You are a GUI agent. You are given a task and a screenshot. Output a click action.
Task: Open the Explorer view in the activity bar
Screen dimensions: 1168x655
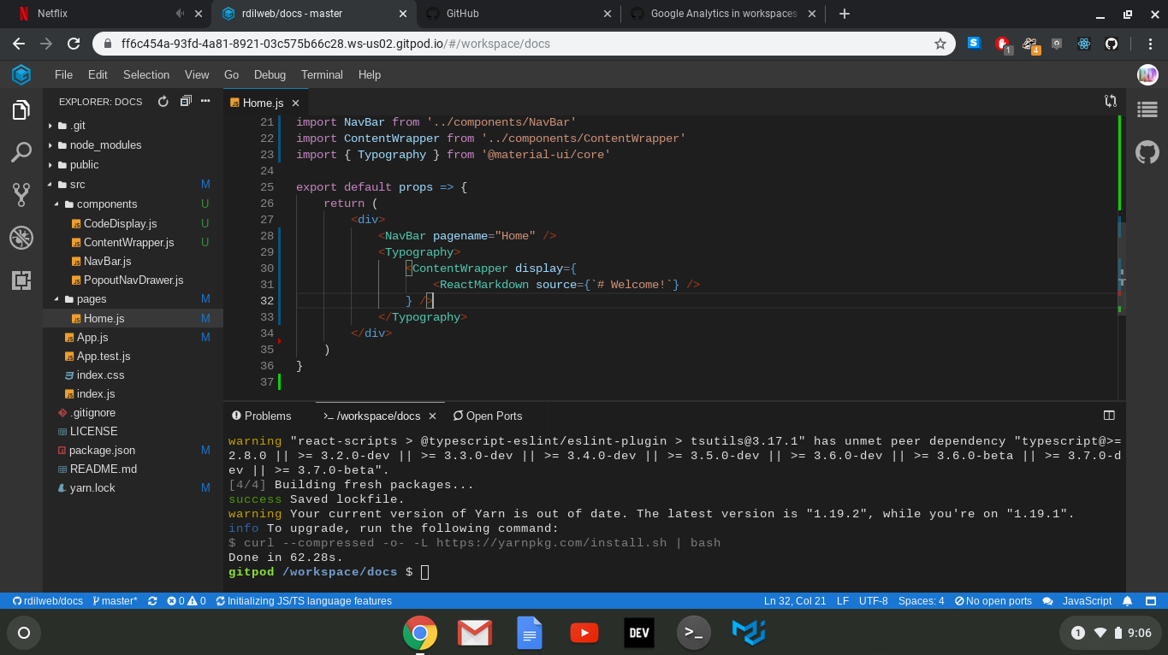click(21, 110)
